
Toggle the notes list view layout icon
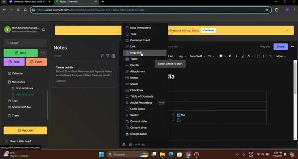pyautogui.click(x=113, y=56)
